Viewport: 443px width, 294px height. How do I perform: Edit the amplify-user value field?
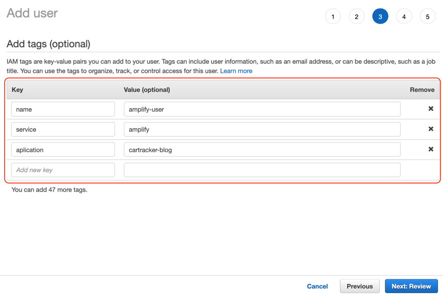[x=262, y=109]
